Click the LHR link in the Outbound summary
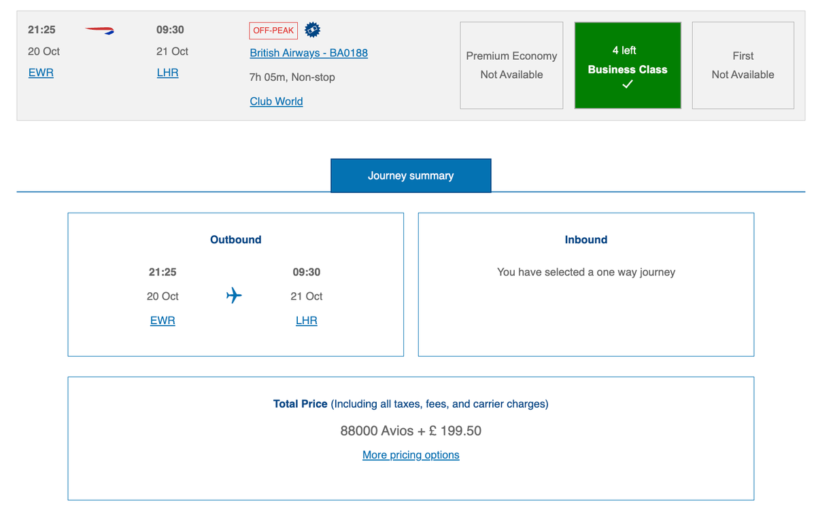 (306, 320)
